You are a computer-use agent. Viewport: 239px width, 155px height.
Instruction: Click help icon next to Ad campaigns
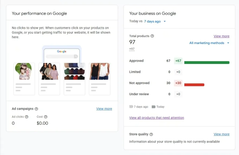(36, 109)
